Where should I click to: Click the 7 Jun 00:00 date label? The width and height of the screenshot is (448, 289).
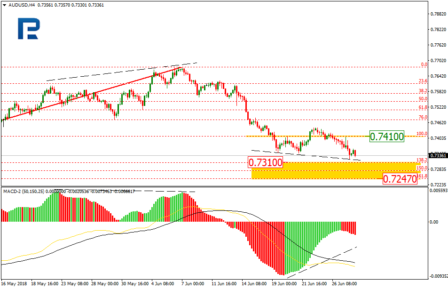(193, 284)
